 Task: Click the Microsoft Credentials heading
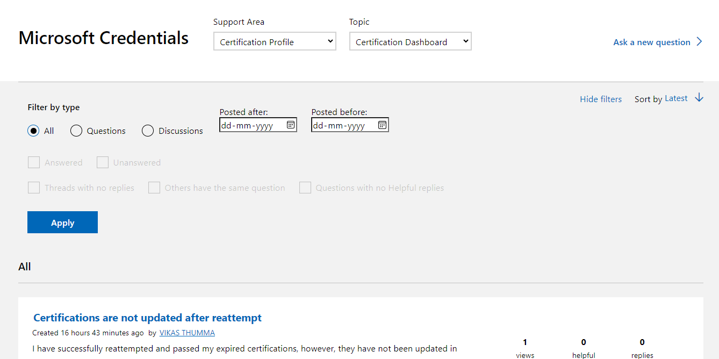[x=104, y=38]
